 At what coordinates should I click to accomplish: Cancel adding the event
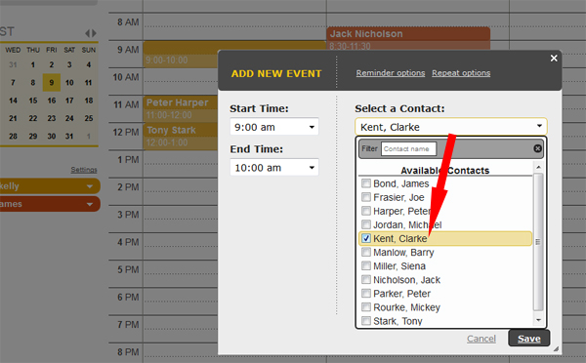click(481, 339)
